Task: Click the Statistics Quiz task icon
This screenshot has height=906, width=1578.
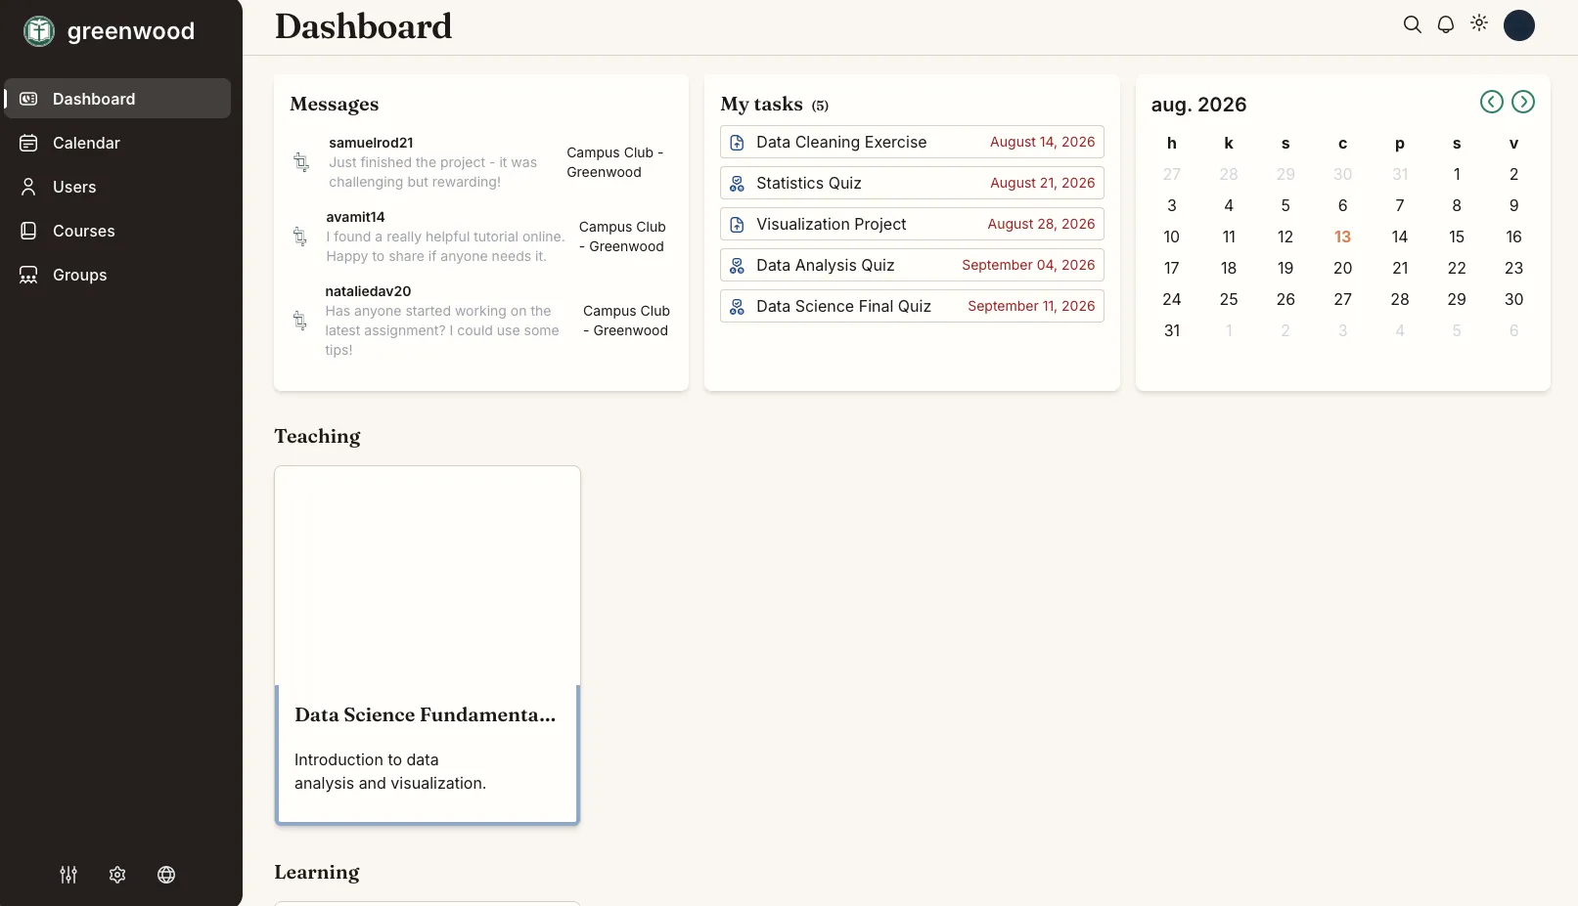Action: [738, 184]
